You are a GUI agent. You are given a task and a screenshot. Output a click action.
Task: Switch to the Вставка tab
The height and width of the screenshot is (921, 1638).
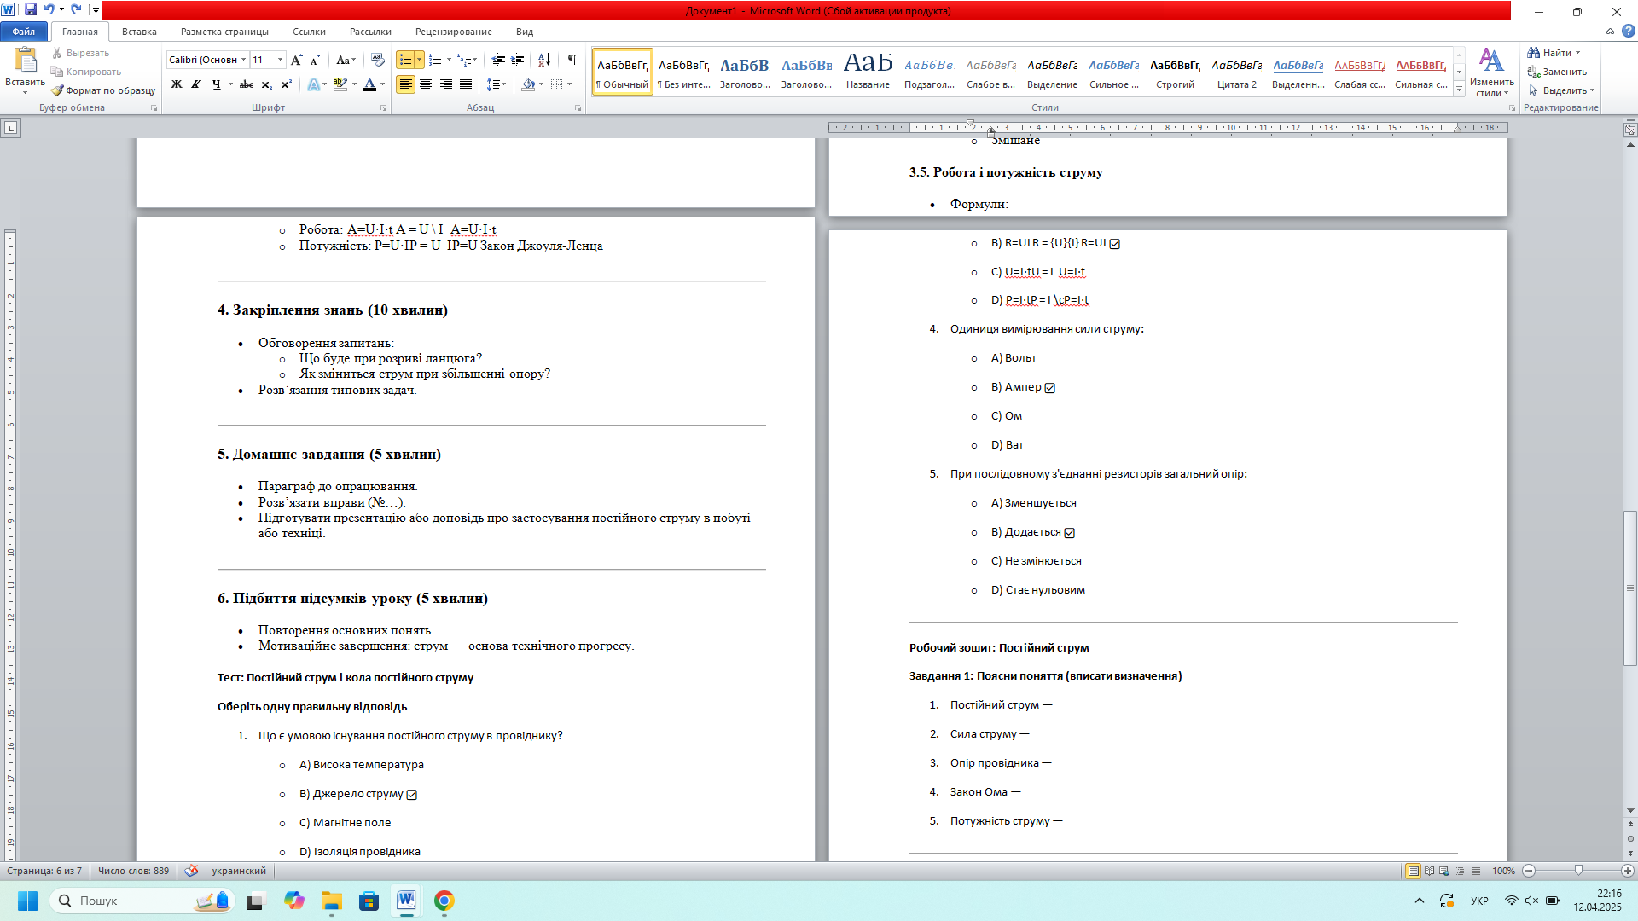[139, 32]
